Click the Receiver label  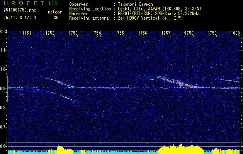78,13
